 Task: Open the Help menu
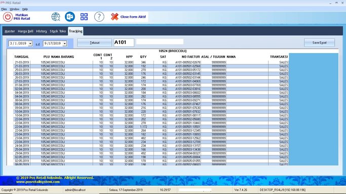tap(25, 9)
